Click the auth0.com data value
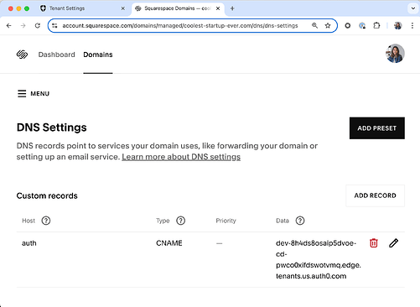Viewport: 420px width, 307px height. coord(318,259)
